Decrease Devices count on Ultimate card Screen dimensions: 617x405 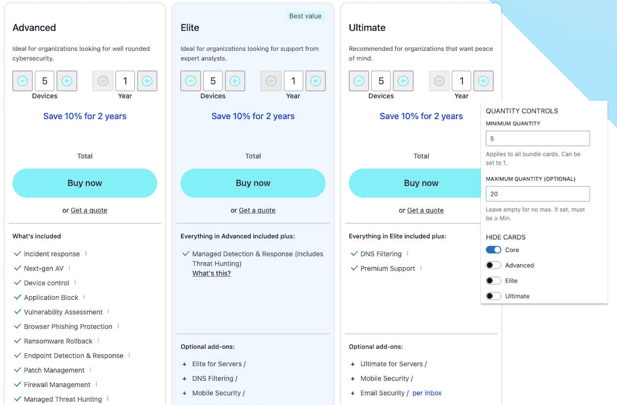[359, 81]
